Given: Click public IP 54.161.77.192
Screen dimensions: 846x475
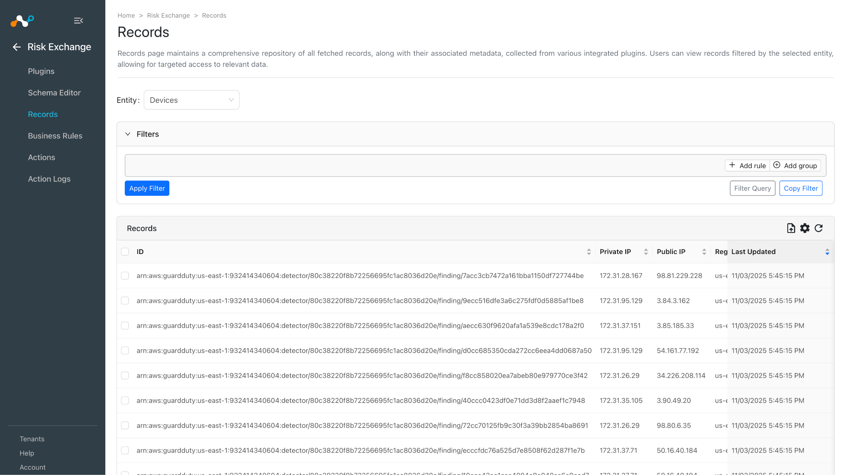Looking at the screenshot, I should (x=678, y=351).
